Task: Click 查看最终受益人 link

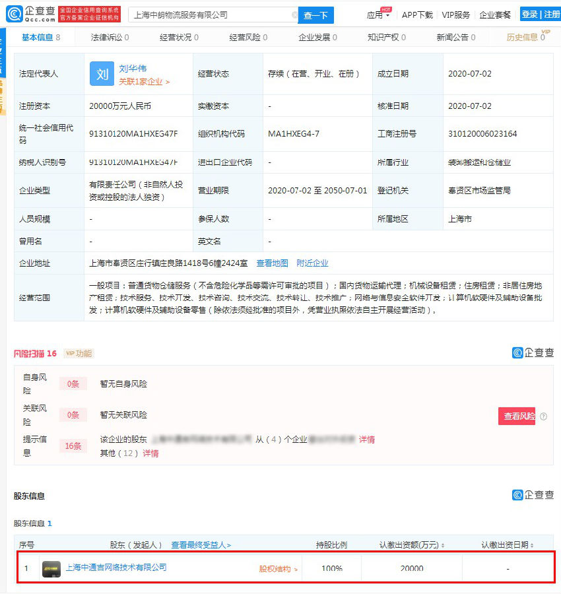Action: point(201,544)
